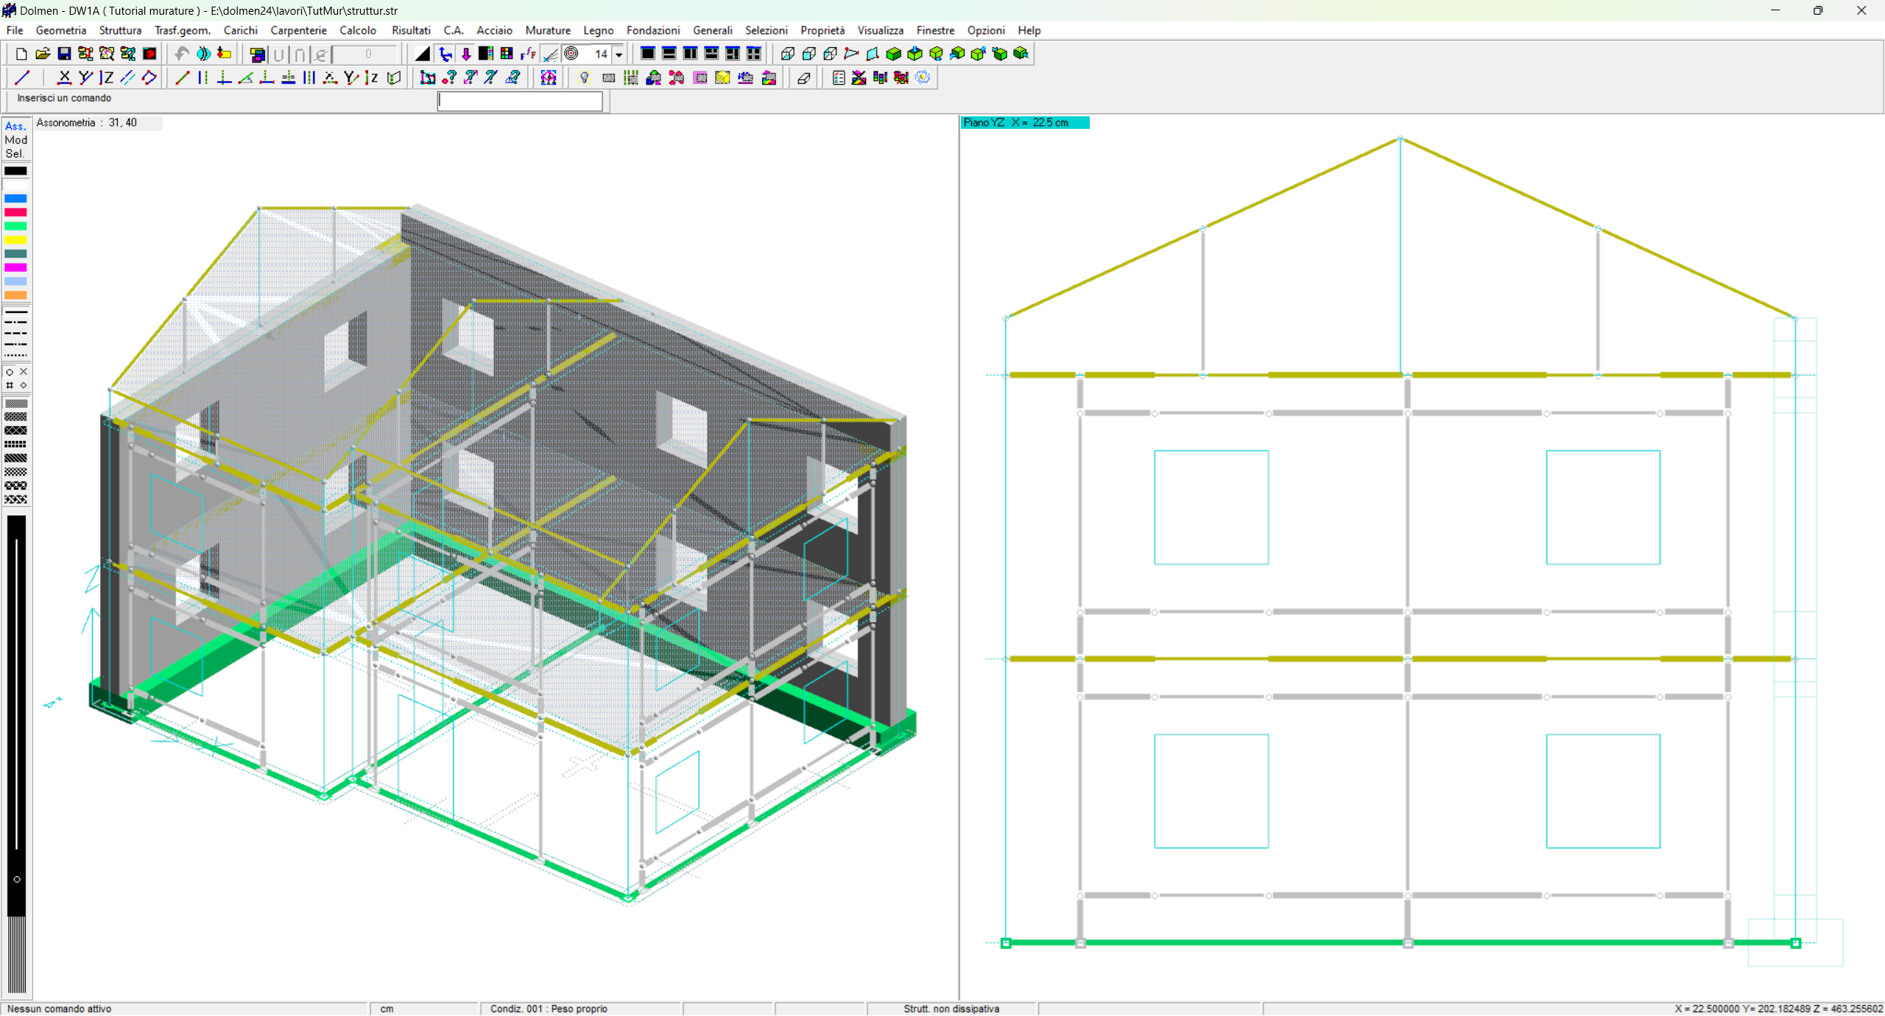Click the magenta down-arrow loads icon
The height and width of the screenshot is (1016, 1885).
pos(466,54)
